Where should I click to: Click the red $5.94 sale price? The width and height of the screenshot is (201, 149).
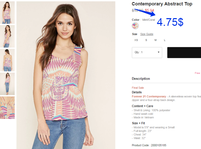tap(149, 10)
